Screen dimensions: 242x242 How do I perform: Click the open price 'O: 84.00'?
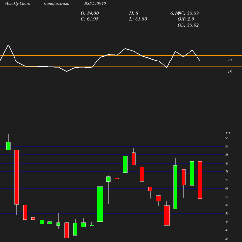click(x=90, y=13)
